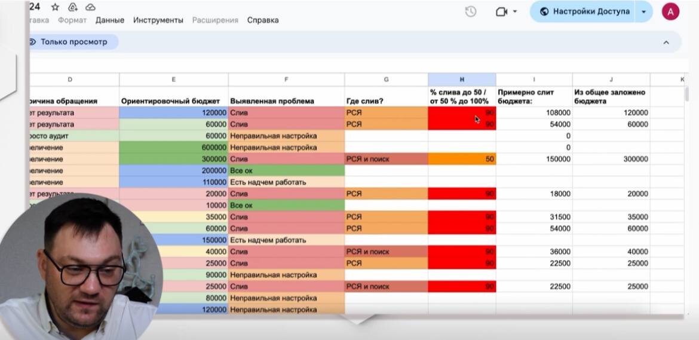Click the Где слив? header cell
Image resolution: width=699 pixels, height=340 pixels.
point(386,97)
